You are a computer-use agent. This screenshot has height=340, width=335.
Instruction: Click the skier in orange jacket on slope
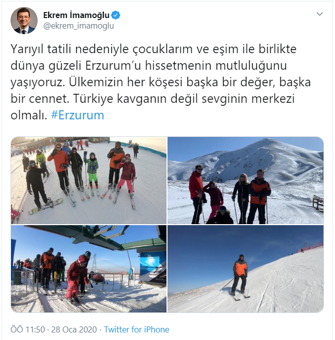pos(240,274)
